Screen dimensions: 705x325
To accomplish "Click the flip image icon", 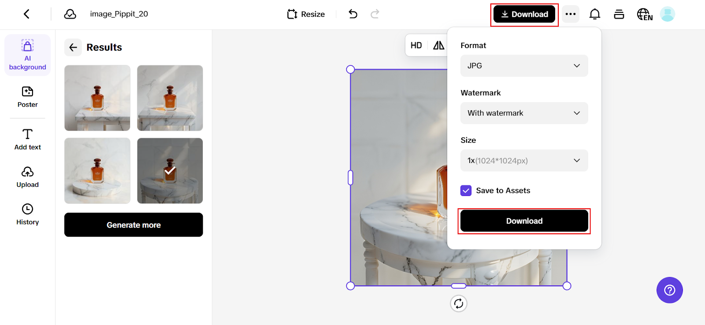I will tap(438, 45).
